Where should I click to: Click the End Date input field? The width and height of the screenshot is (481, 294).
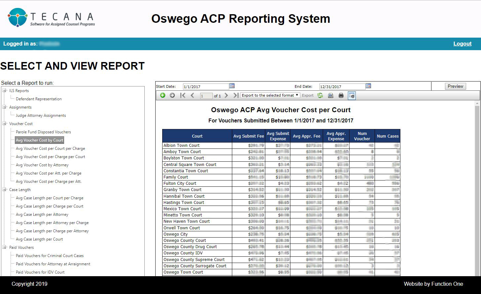click(x=342, y=86)
